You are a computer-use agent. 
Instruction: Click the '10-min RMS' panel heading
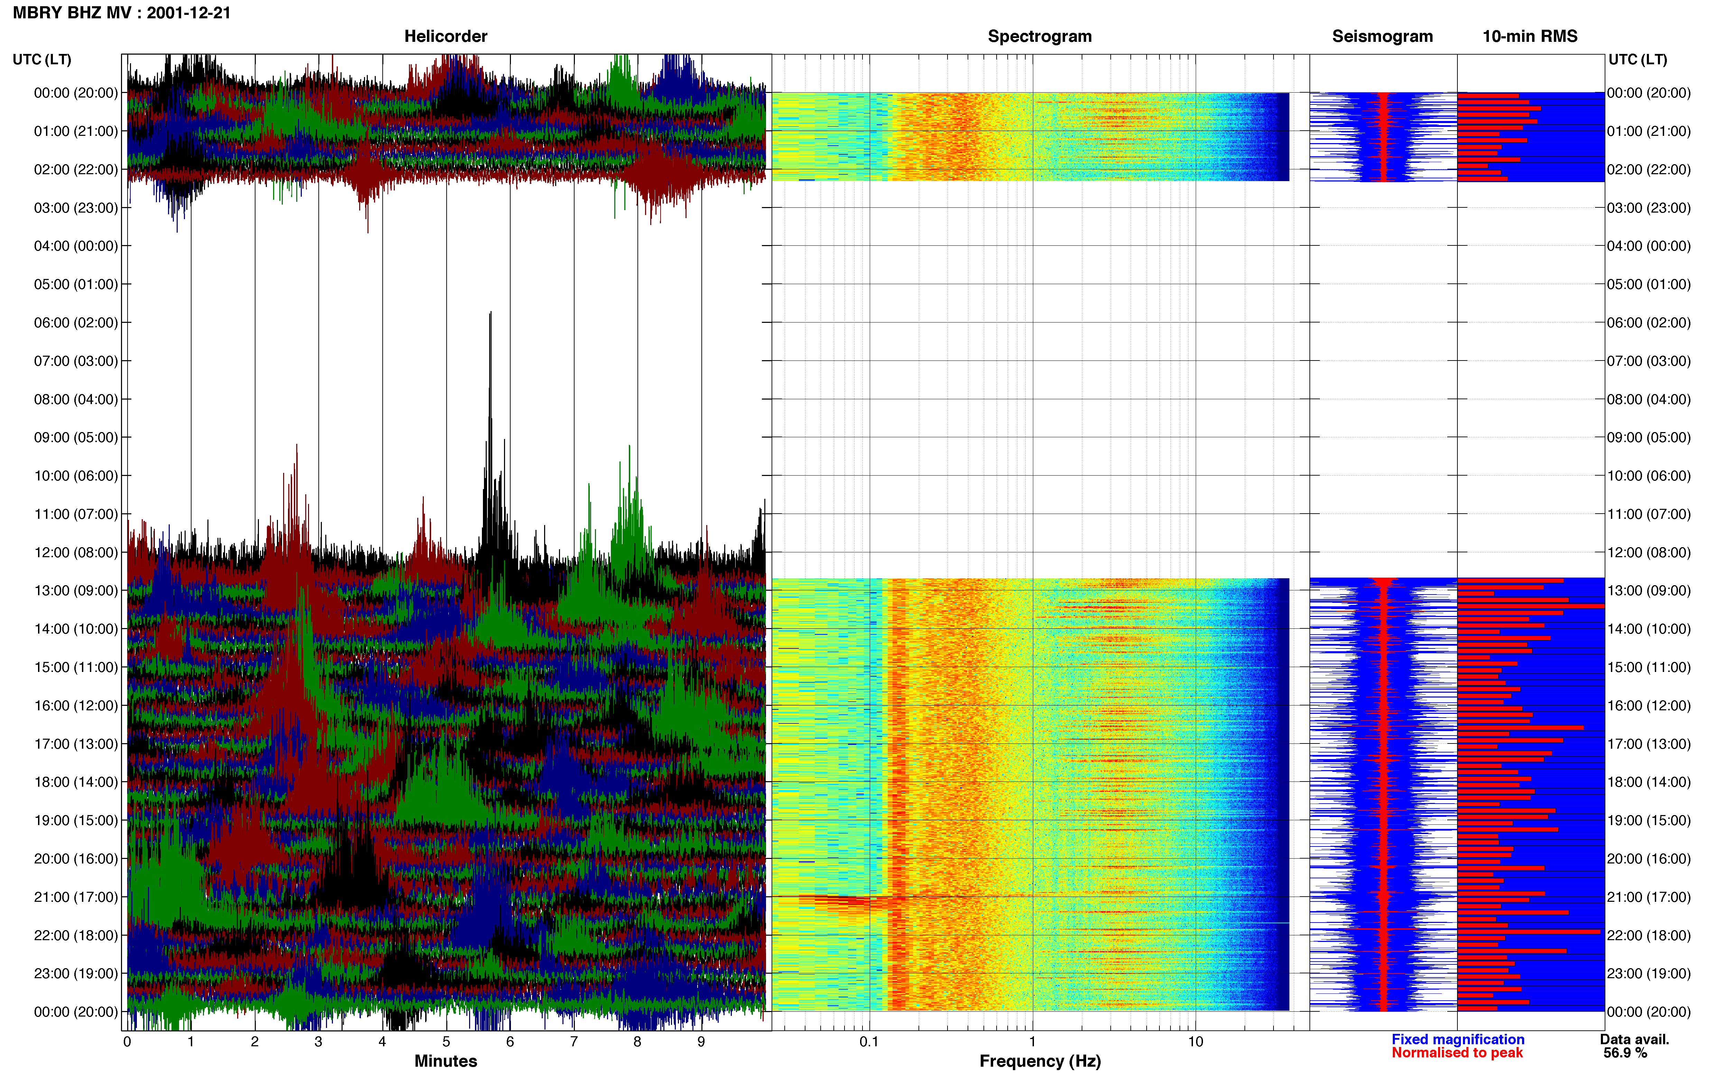point(1530,37)
